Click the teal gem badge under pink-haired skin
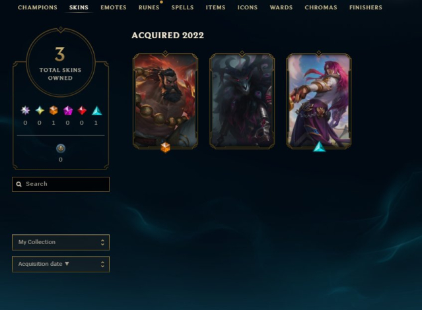 pos(319,147)
